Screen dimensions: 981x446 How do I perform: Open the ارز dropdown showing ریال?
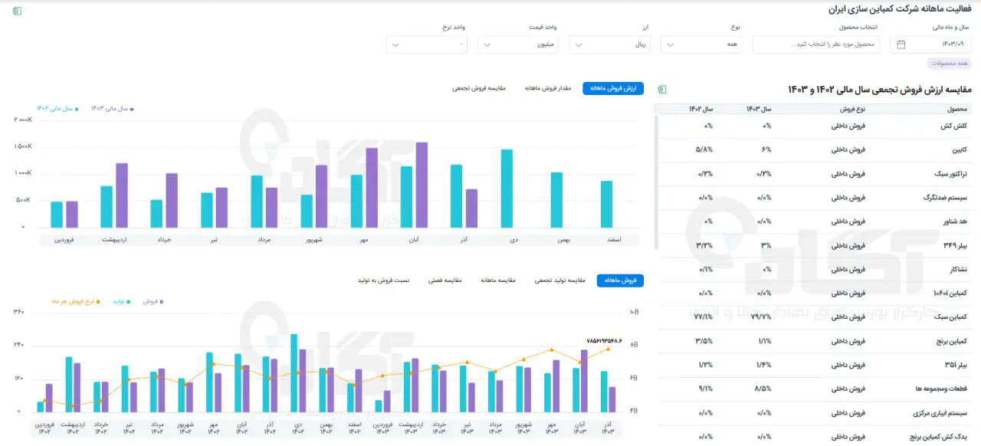pos(610,44)
